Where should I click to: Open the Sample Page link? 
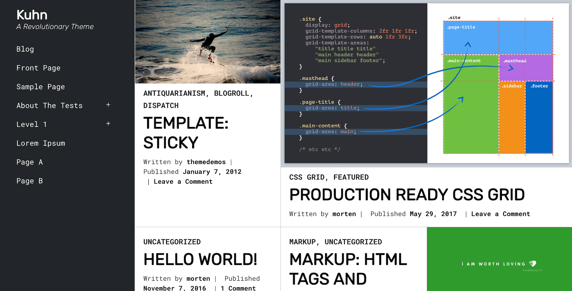tap(41, 87)
